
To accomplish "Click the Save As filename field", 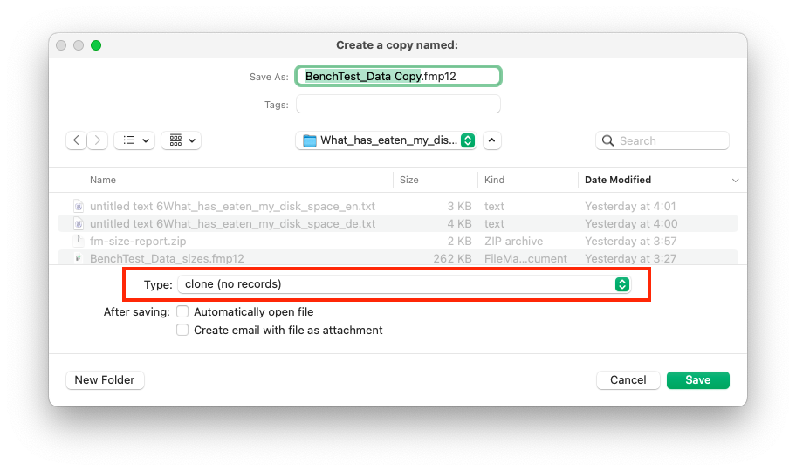I will click(398, 76).
